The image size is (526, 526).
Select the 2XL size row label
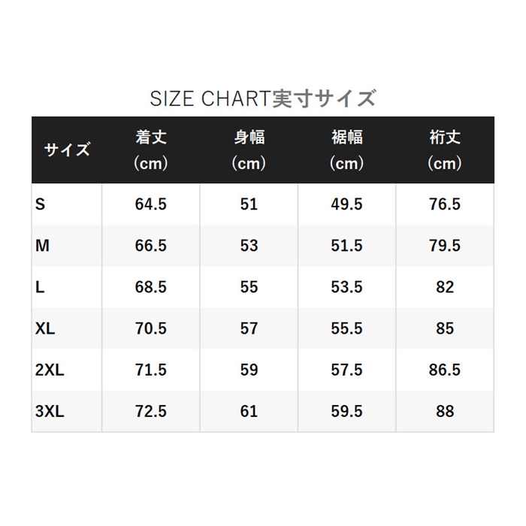pyautogui.click(x=50, y=370)
